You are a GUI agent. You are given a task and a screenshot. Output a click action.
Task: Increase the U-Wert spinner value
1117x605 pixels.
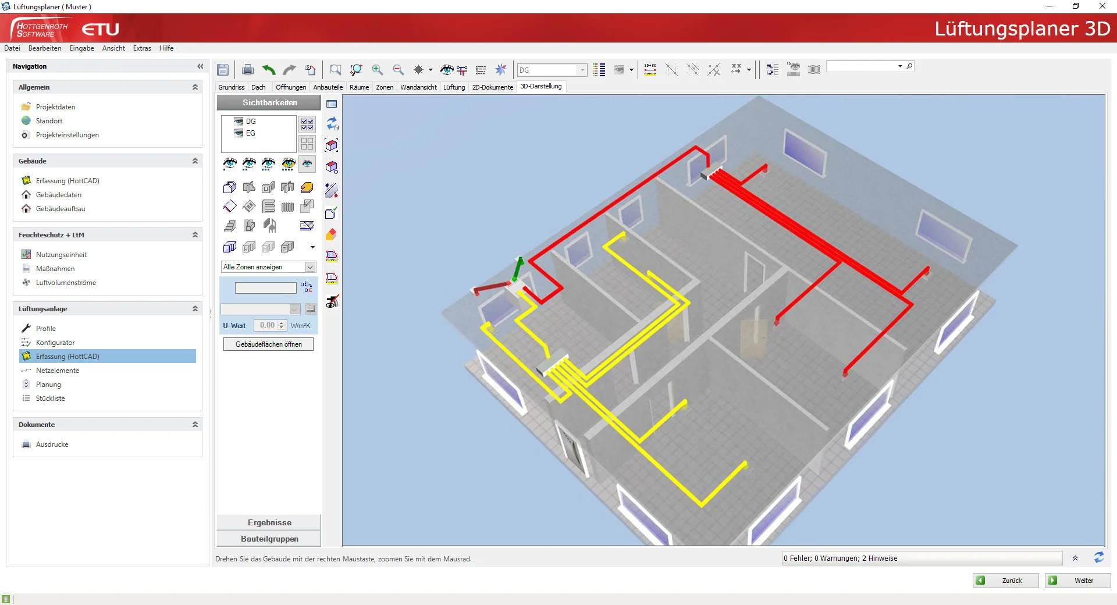click(282, 323)
